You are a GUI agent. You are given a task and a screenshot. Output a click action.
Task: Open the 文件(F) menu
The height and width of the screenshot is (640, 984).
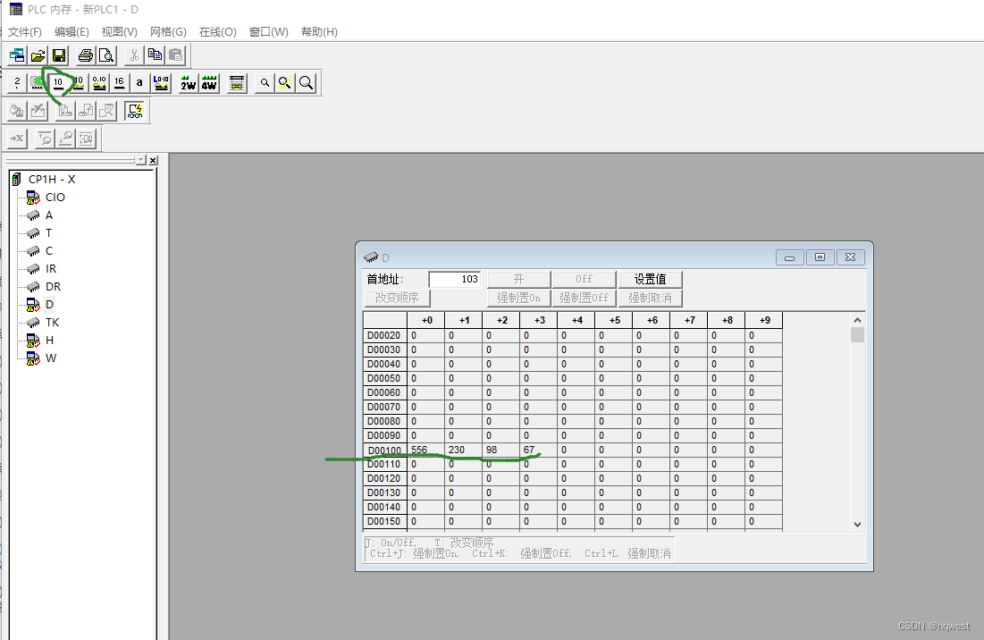25,32
